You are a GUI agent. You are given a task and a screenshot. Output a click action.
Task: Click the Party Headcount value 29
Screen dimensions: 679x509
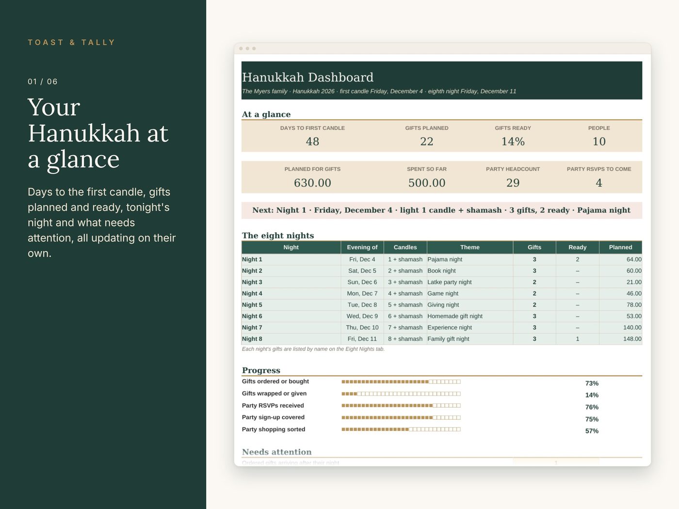[x=513, y=183]
